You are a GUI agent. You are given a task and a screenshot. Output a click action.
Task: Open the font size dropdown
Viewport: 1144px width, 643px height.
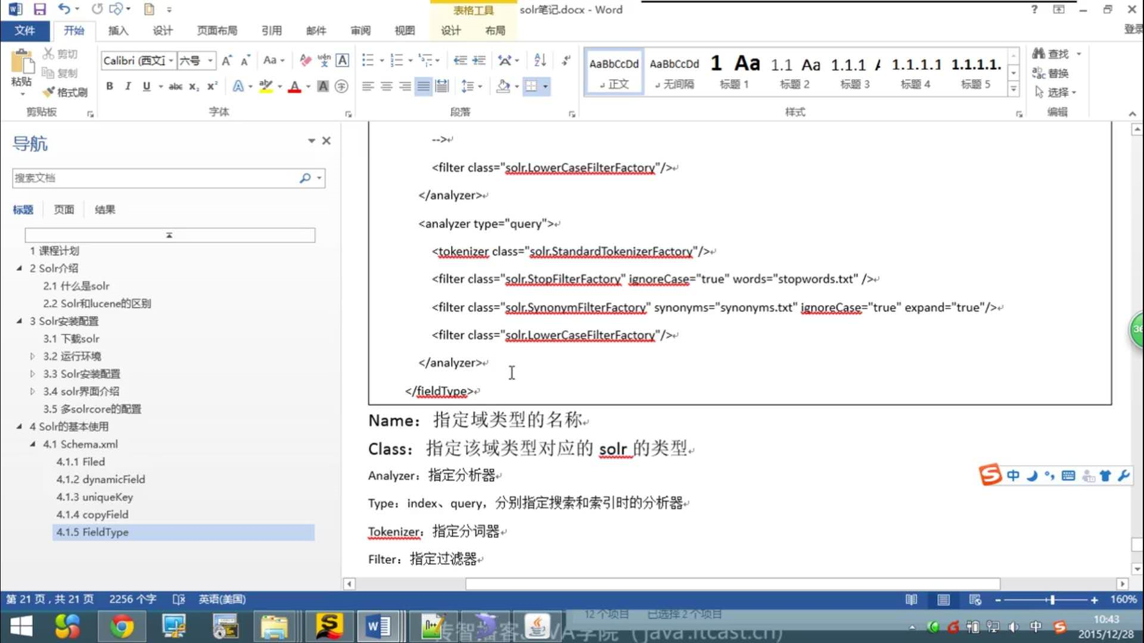pyautogui.click(x=210, y=60)
